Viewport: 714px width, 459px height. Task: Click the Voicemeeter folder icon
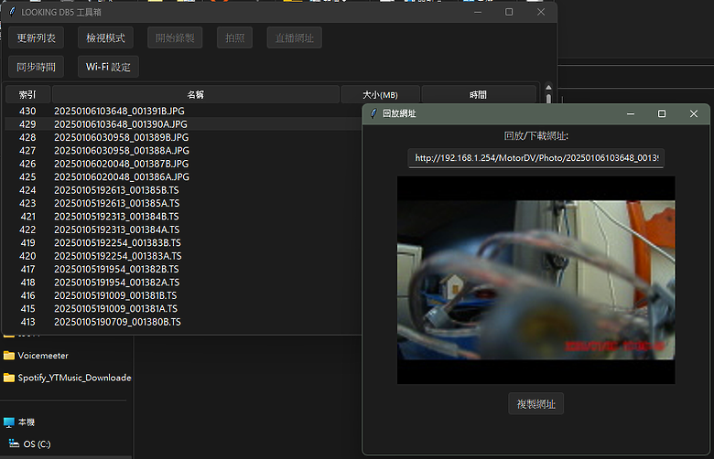point(8,356)
